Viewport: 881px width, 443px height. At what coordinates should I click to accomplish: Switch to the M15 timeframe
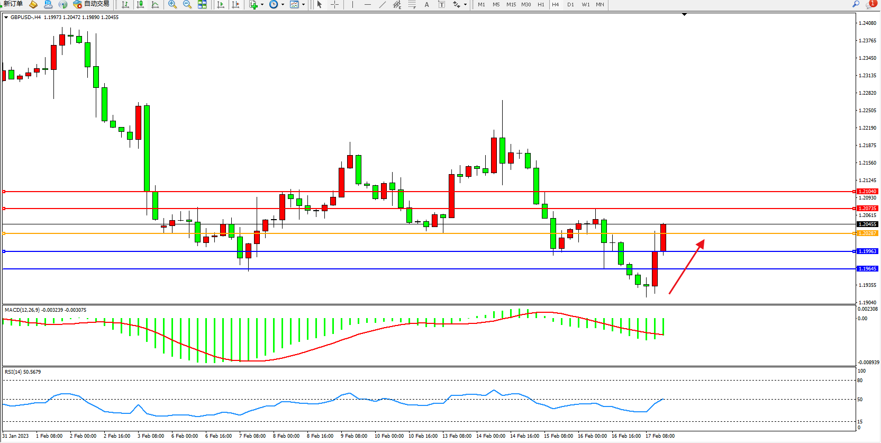point(511,4)
